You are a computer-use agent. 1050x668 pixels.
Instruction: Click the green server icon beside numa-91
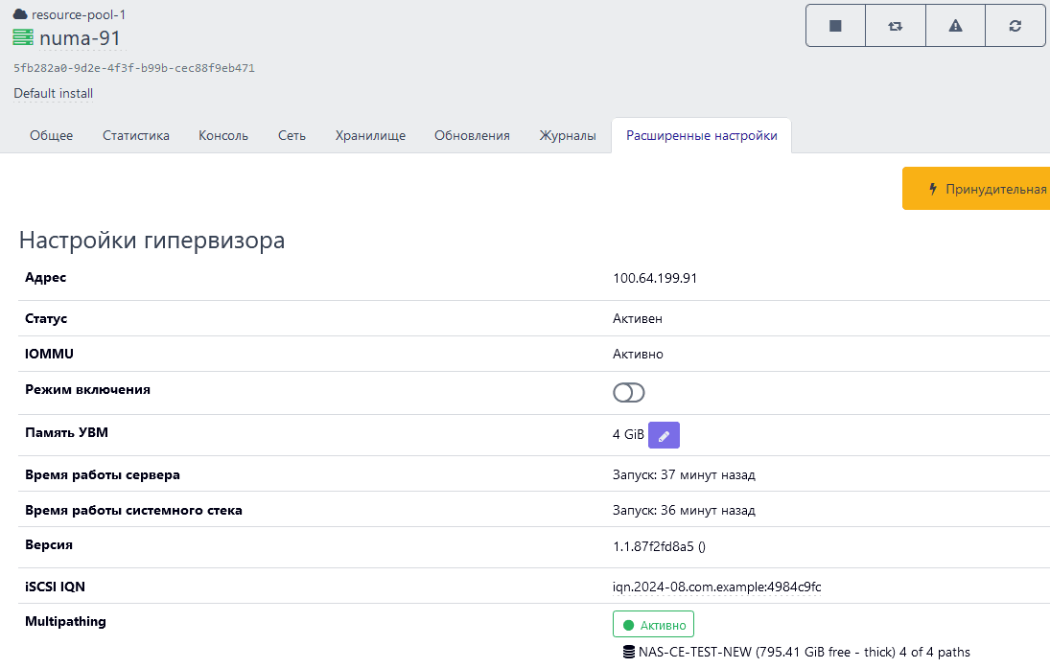(x=23, y=38)
